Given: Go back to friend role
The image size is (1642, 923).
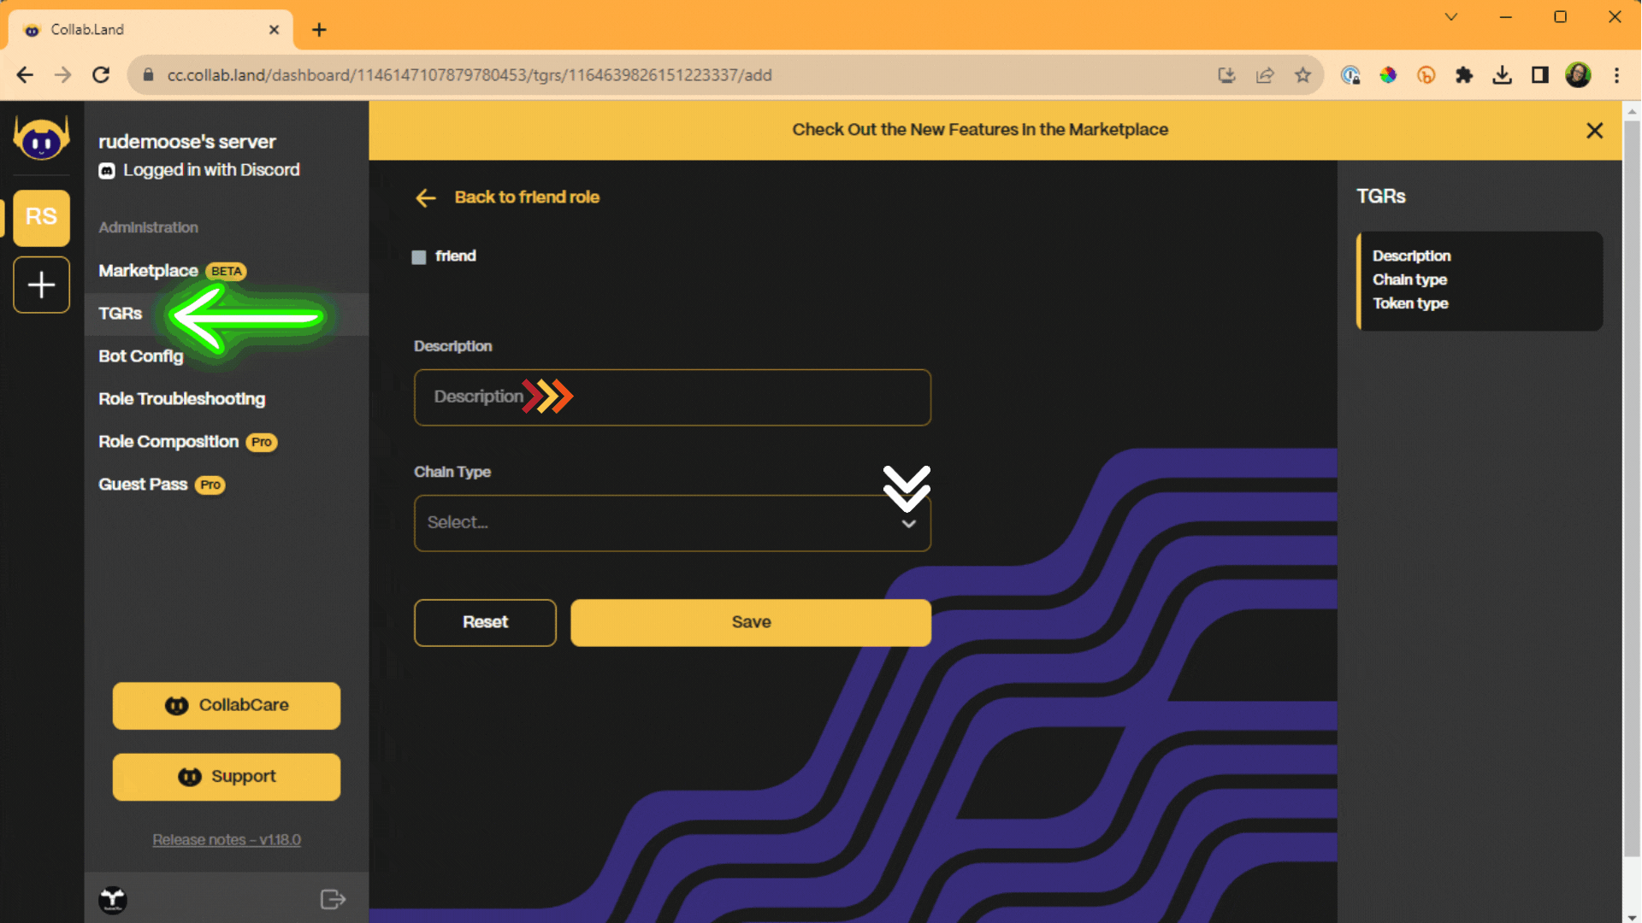Looking at the screenshot, I should (x=527, y=197).
